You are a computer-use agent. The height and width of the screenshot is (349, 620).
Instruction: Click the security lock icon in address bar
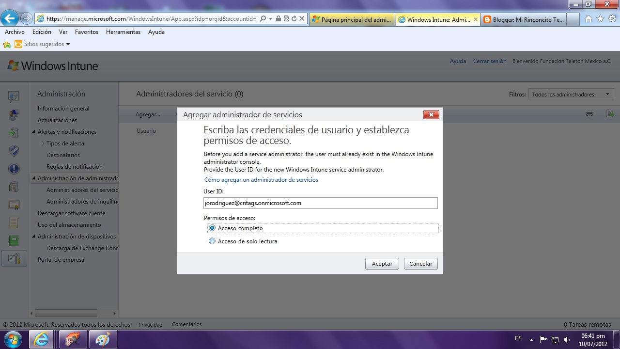[278, 18]
